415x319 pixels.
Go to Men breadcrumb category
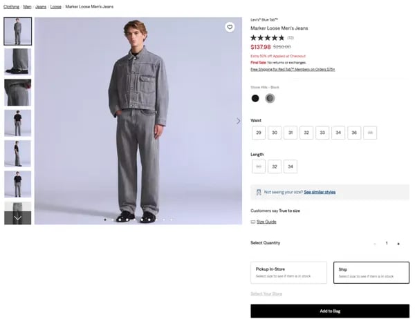click(x=27, y=7)
